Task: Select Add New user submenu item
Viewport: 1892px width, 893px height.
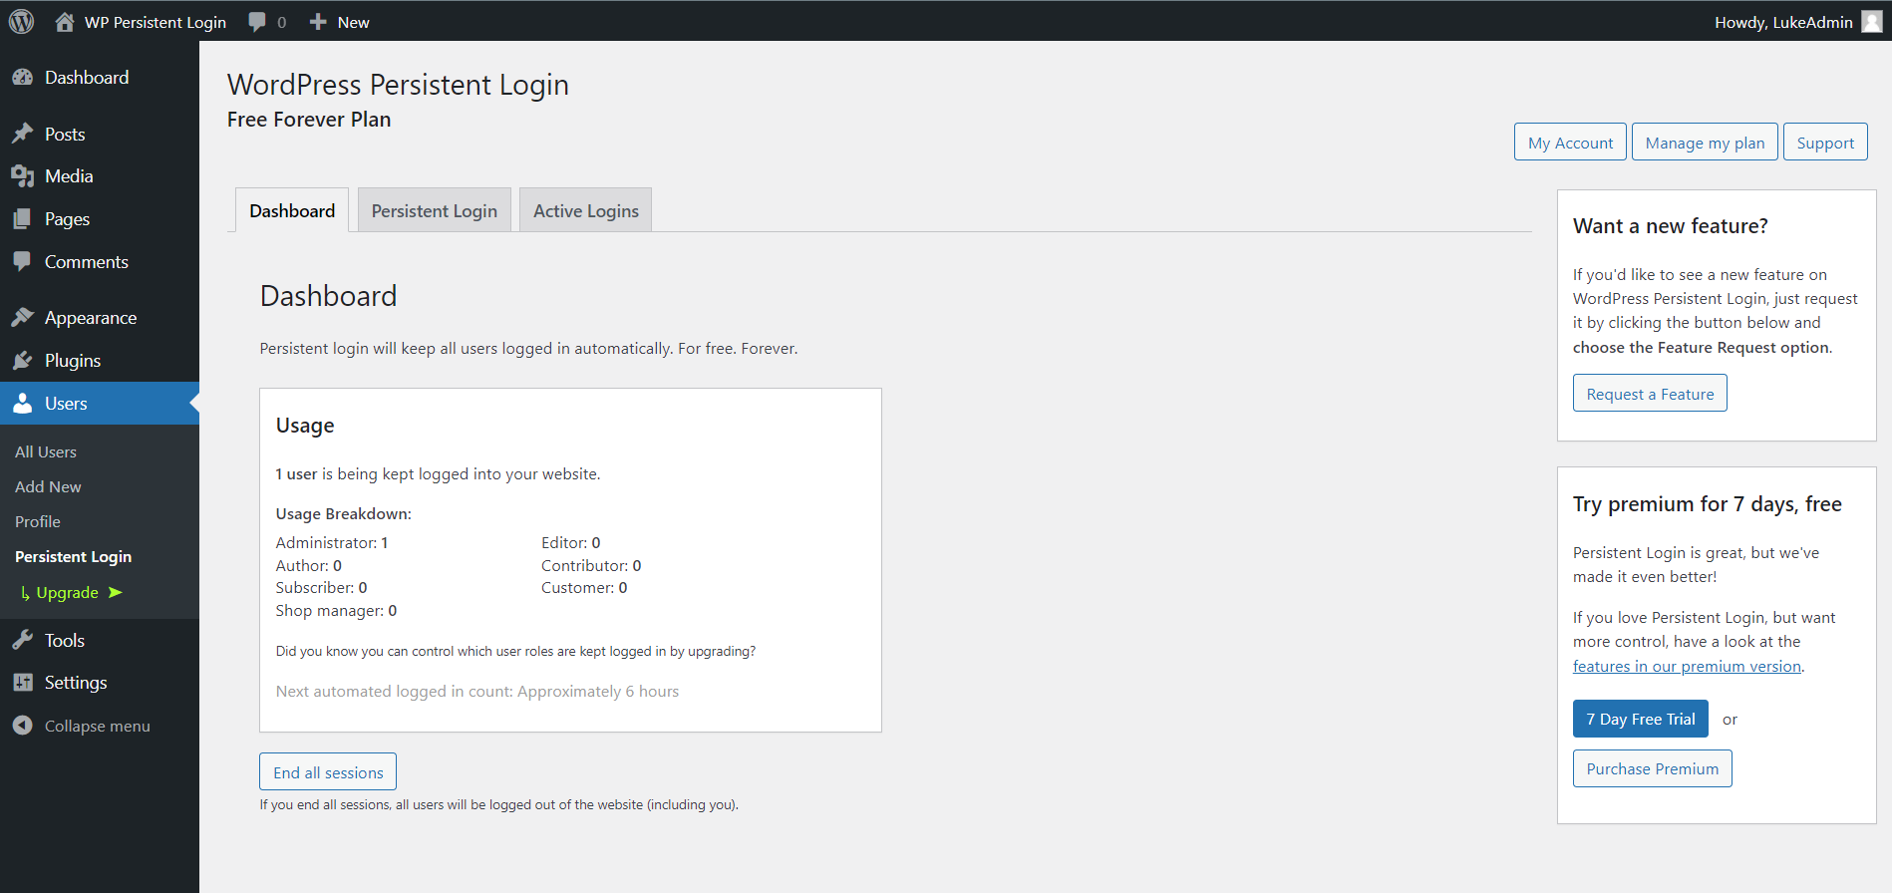Action: (48, 487)
